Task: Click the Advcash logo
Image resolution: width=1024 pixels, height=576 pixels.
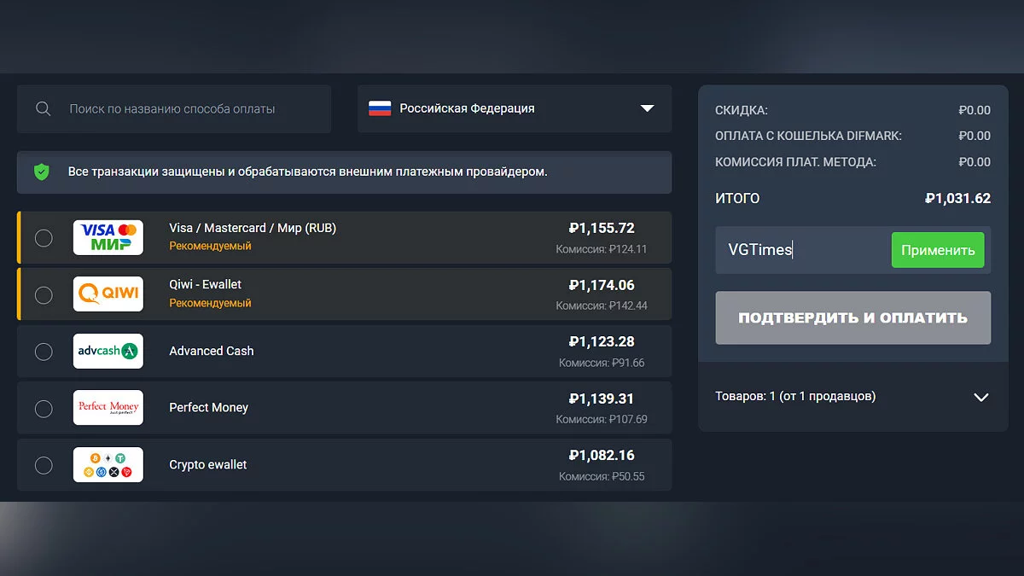Action: (x=108, y=351)
